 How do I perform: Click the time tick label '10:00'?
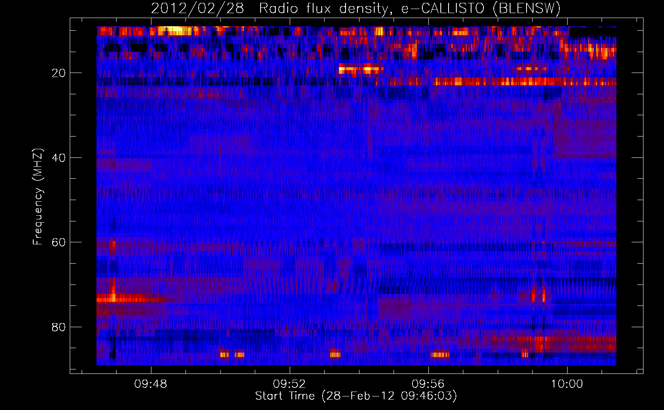tap(567, 384)
